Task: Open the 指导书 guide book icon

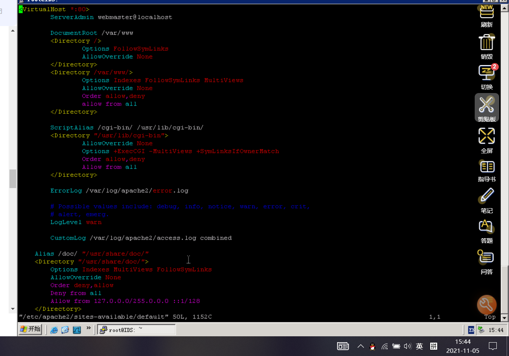Action: click(x=487, y=167)
